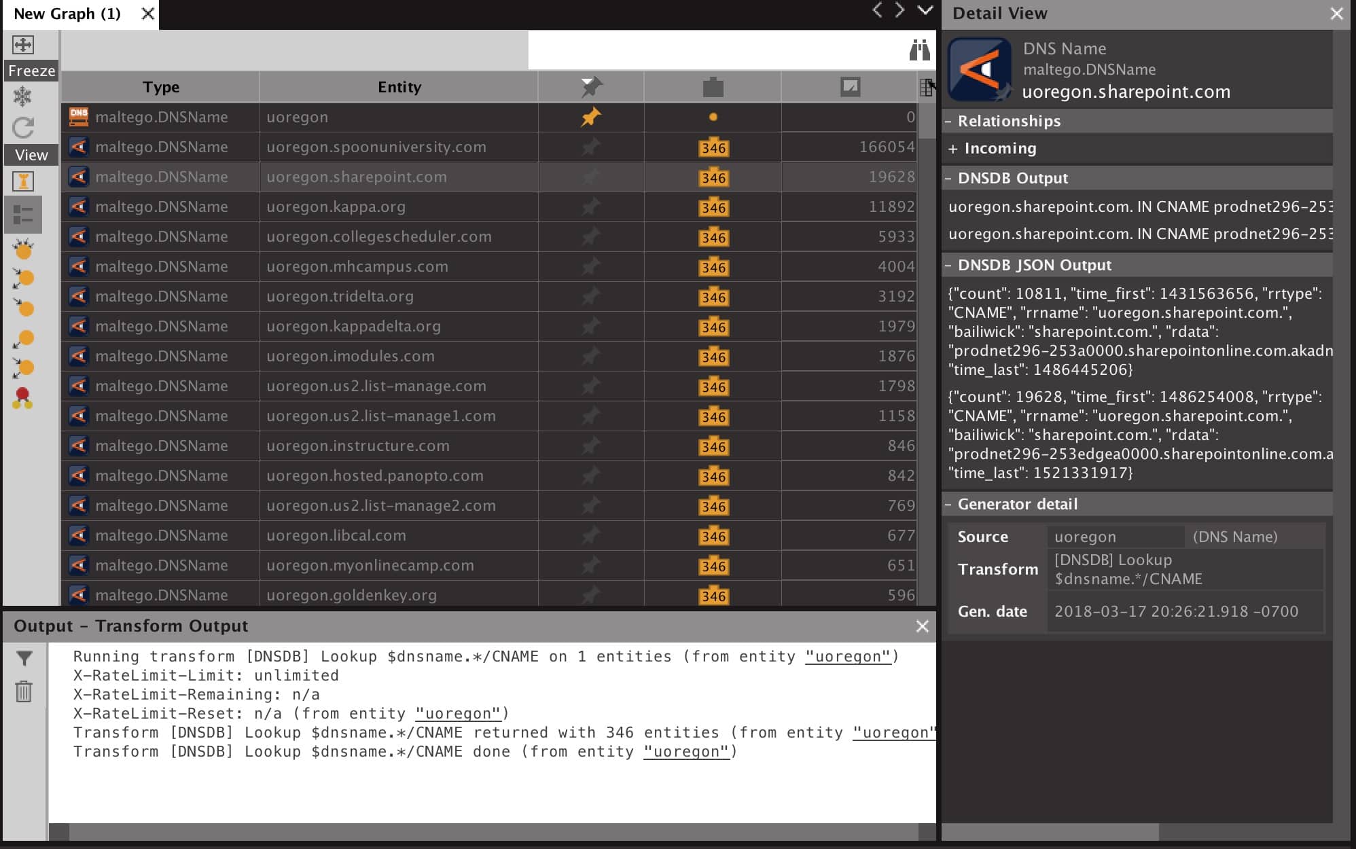
Task: Select view with many incoming arrows icon
Action: 23,249
